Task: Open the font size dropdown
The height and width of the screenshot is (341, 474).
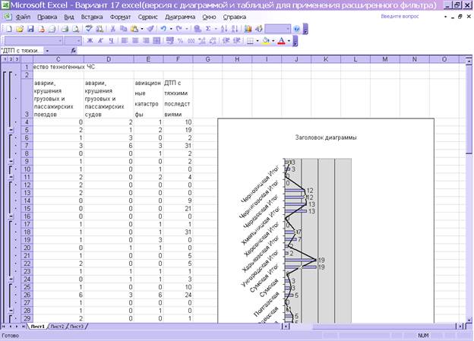Action: (x=78, y=40)
